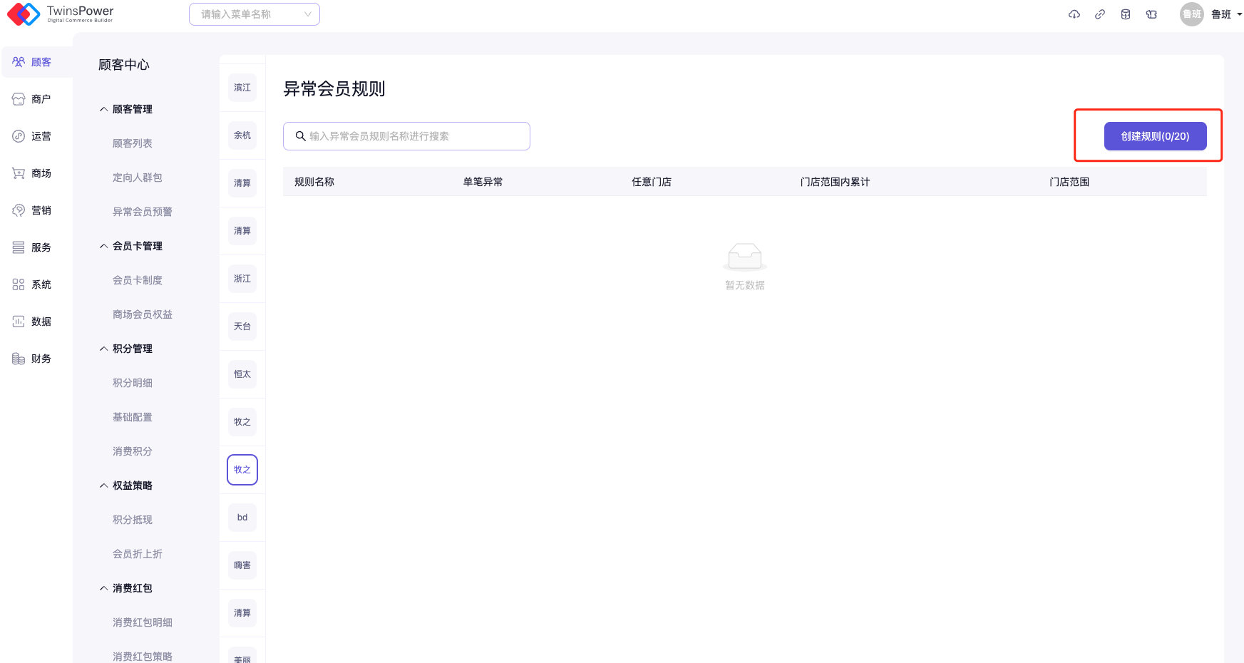Open the 鲁班 user account dropdown
Screen dimensions: 1244x663
(1220, 14)
